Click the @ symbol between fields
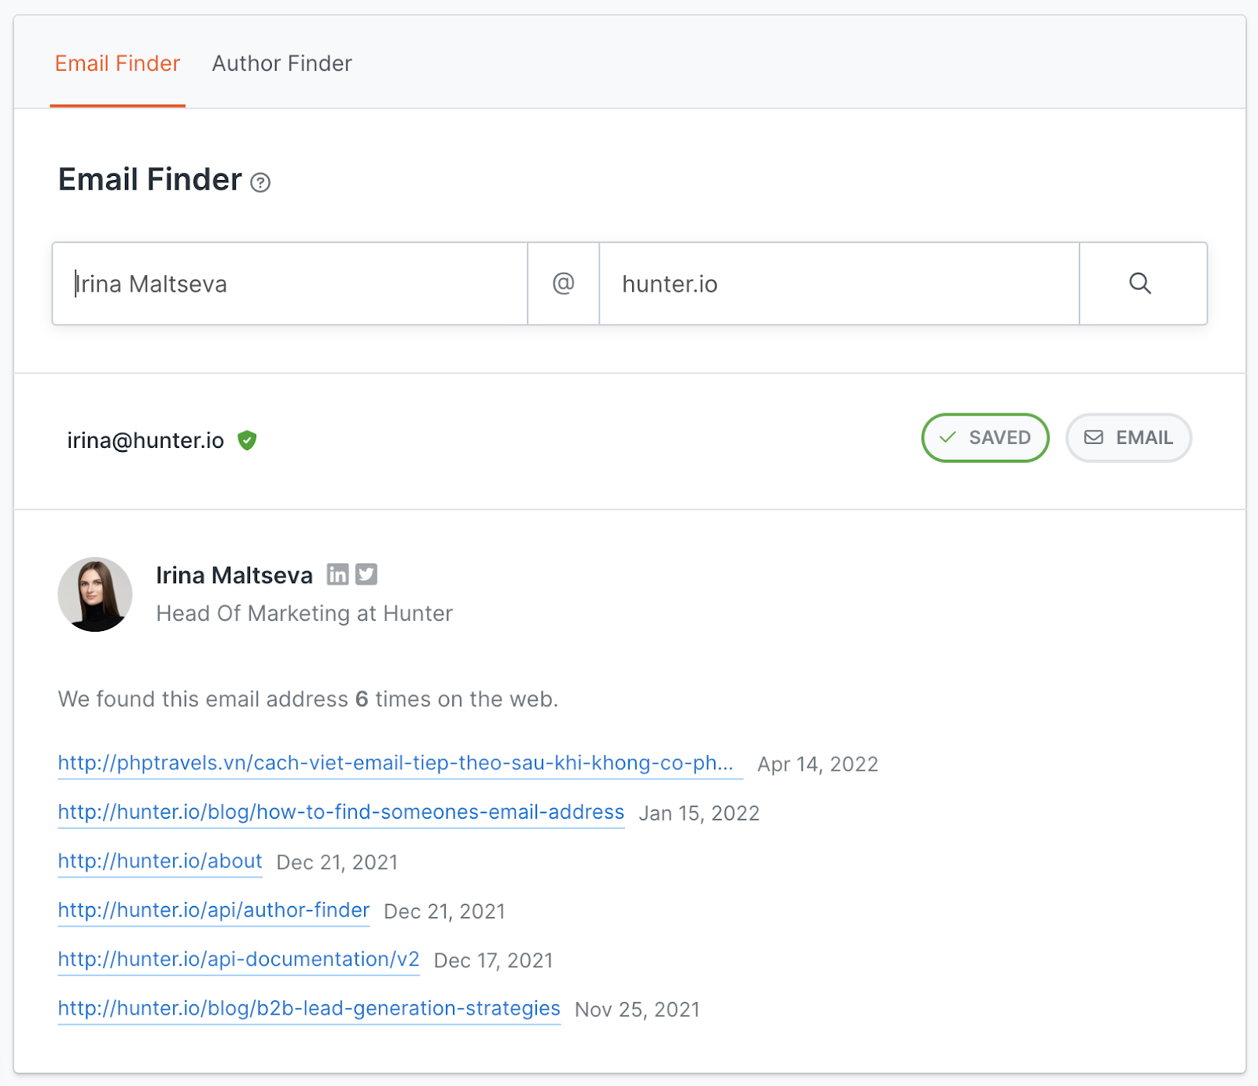 coord(563,284)
